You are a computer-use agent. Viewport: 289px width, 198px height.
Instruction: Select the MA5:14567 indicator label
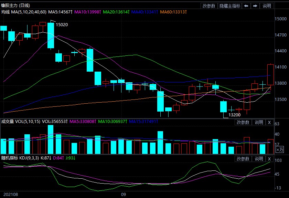click(x=61, y=12)
